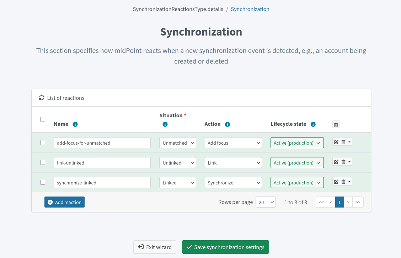The image size is (401, 258).
Task: Click the info icon beside Lifecycle state
Action: [x=313, y=124]
